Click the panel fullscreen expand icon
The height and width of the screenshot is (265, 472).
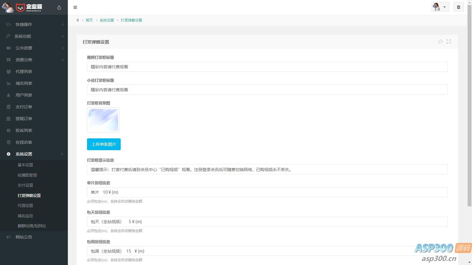(449, 42)
